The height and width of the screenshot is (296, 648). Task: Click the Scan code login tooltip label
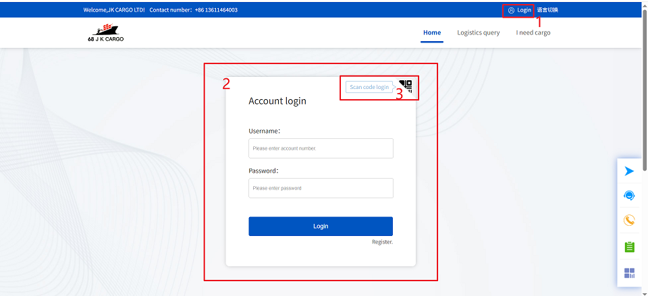pyautogui.click(x=369, y=87)
